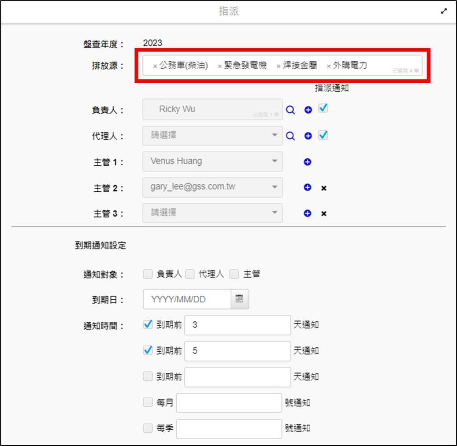Uncheck the 到期前 3 天通知 checkbox
457x446 pixels.
point(148,325)
